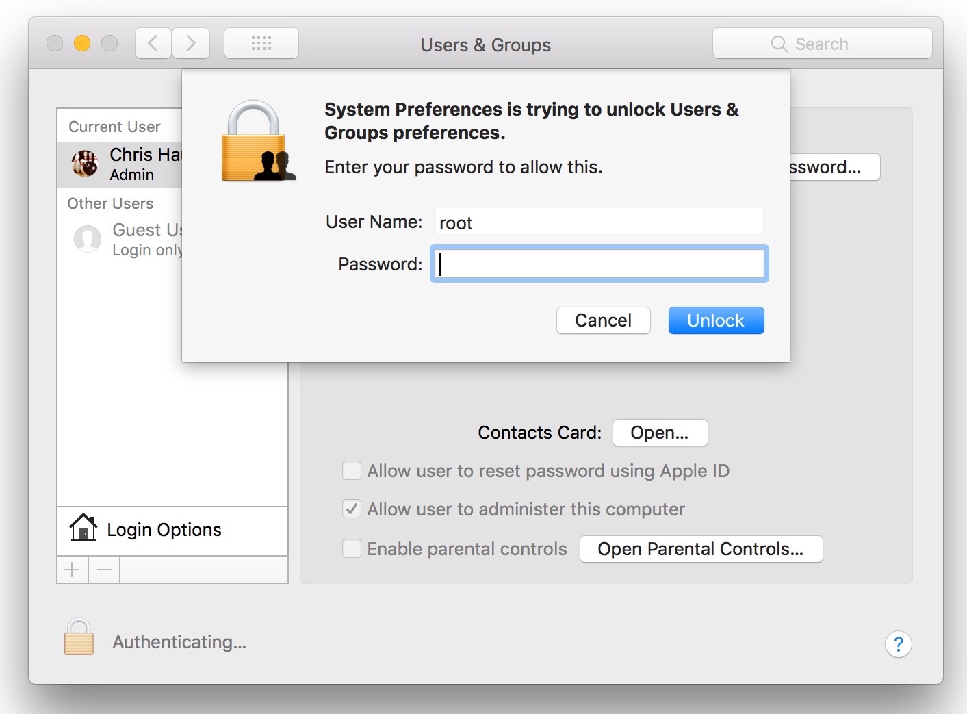Click Chris's user avatar picture
The image size is (967, 714).
point(86,164)
